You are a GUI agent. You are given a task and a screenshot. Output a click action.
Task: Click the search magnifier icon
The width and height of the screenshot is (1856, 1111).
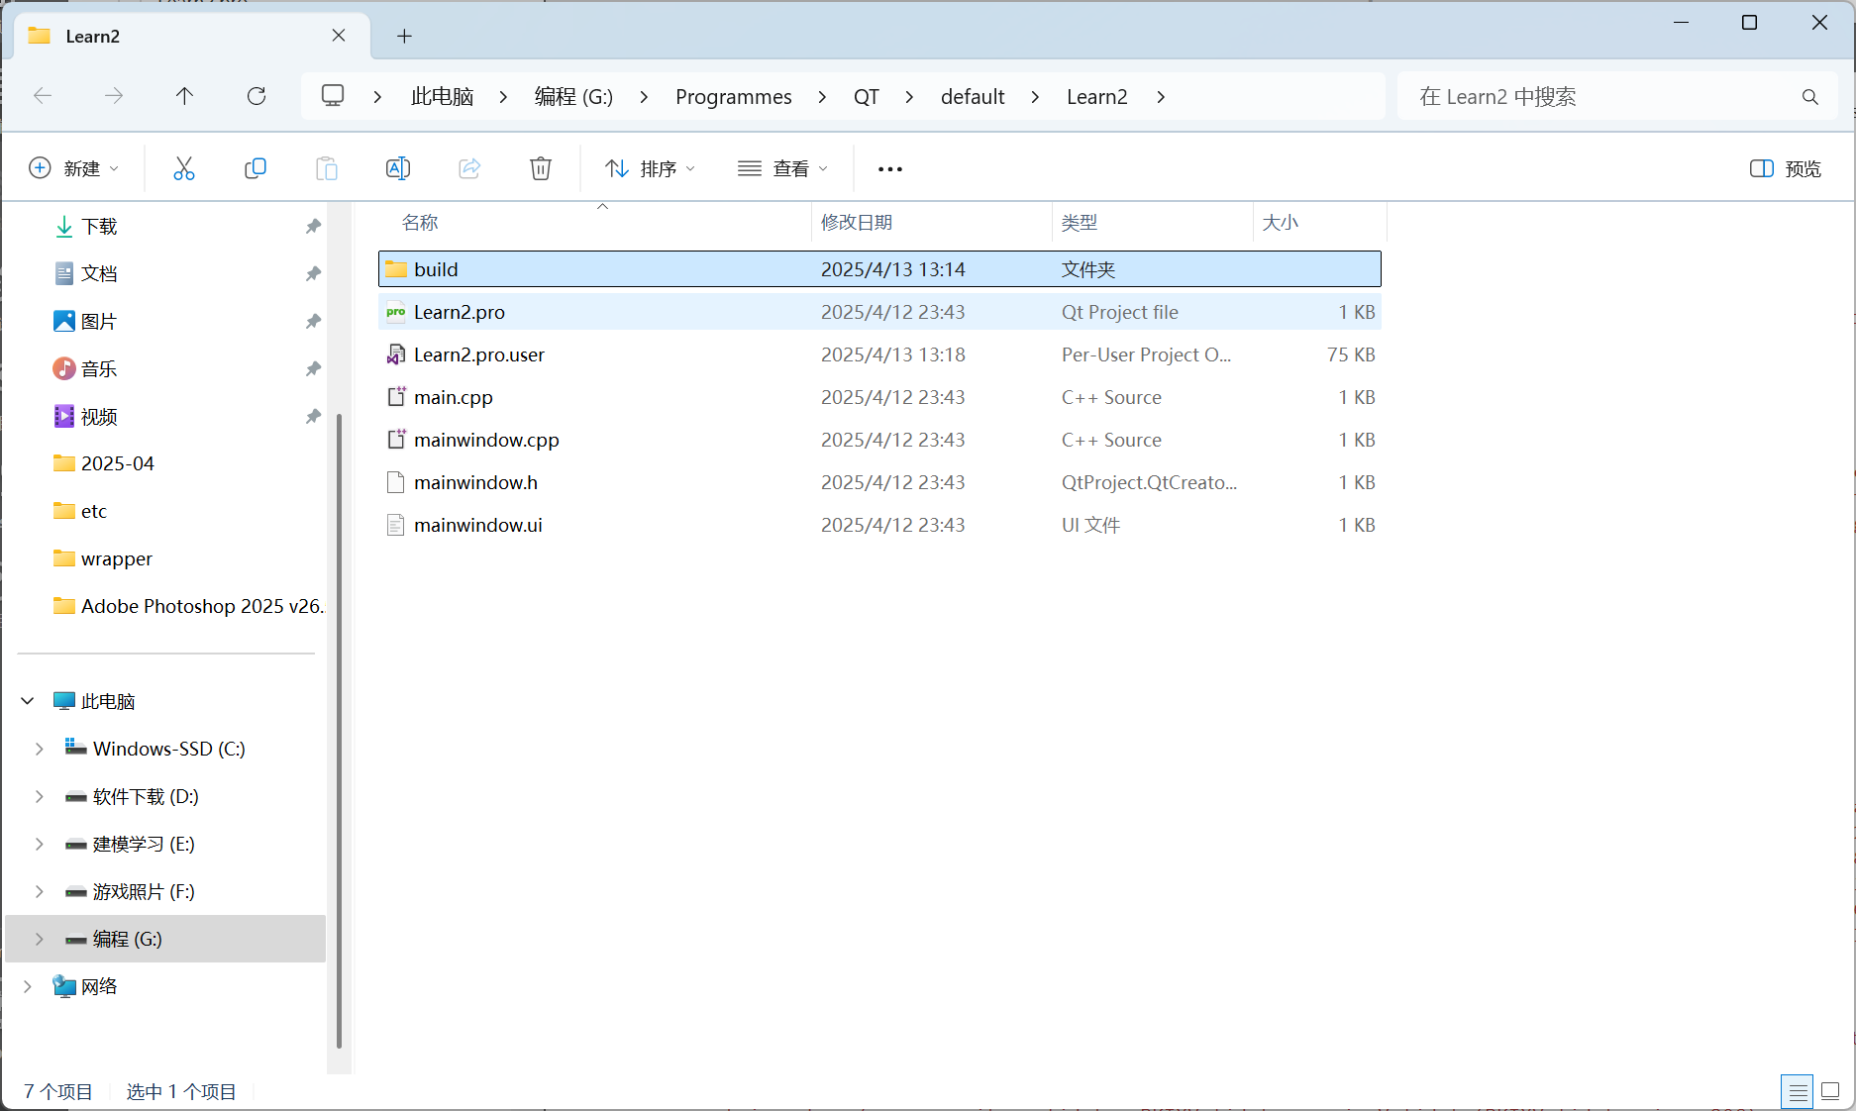pos(1810,97)
